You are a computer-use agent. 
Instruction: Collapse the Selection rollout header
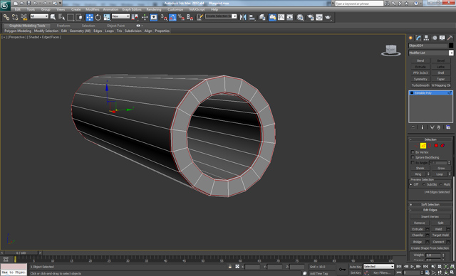(430, 139)
